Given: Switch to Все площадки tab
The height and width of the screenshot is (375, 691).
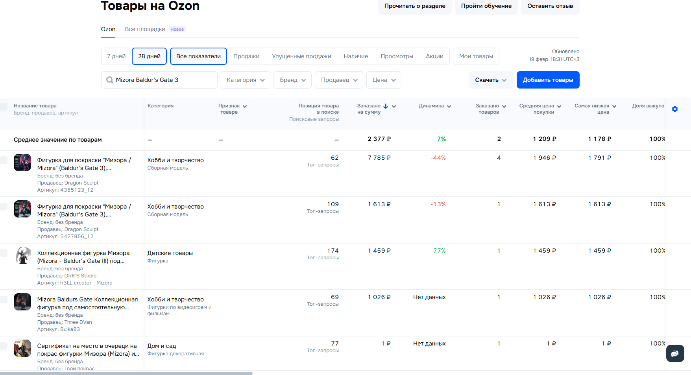Looking at the screenshot, I should tap(145, 29).
